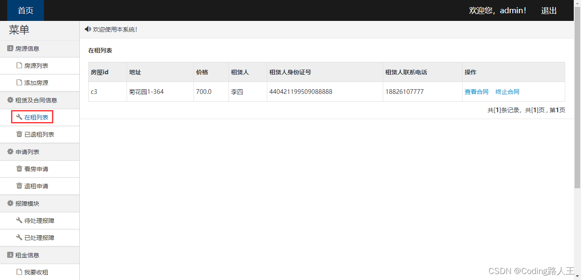581x280 pixels.
Task: Click the wrench icon next to 在租列表
Action: click(x=19, y=117)
